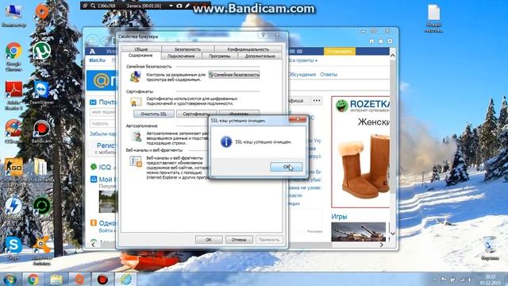Select the new text document on the desktop
The width and height of the screenshot is (508, 286).
(x=434, y=18)
